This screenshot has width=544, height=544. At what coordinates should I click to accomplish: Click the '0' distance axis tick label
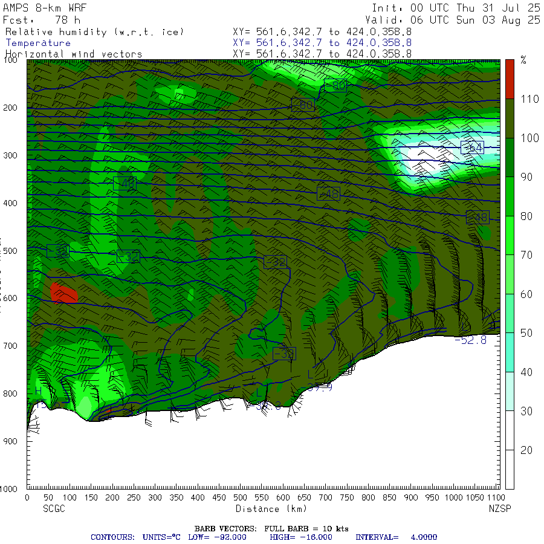(27, 497)
